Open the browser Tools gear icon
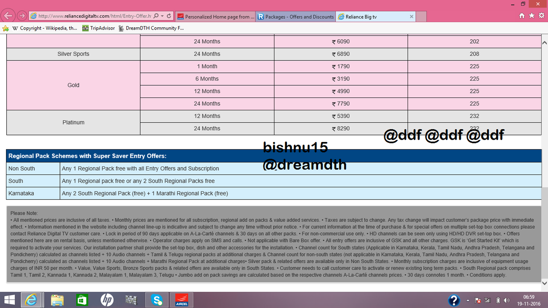The height and width of the screenshot is (308, 548). click(x=541, y=16)
